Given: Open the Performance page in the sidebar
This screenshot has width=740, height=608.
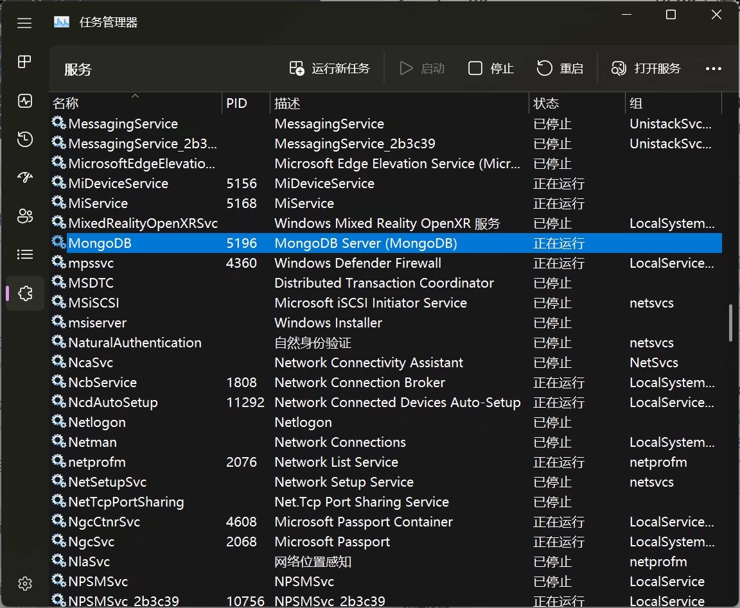Looking at the screenshot, I should 24,100.
